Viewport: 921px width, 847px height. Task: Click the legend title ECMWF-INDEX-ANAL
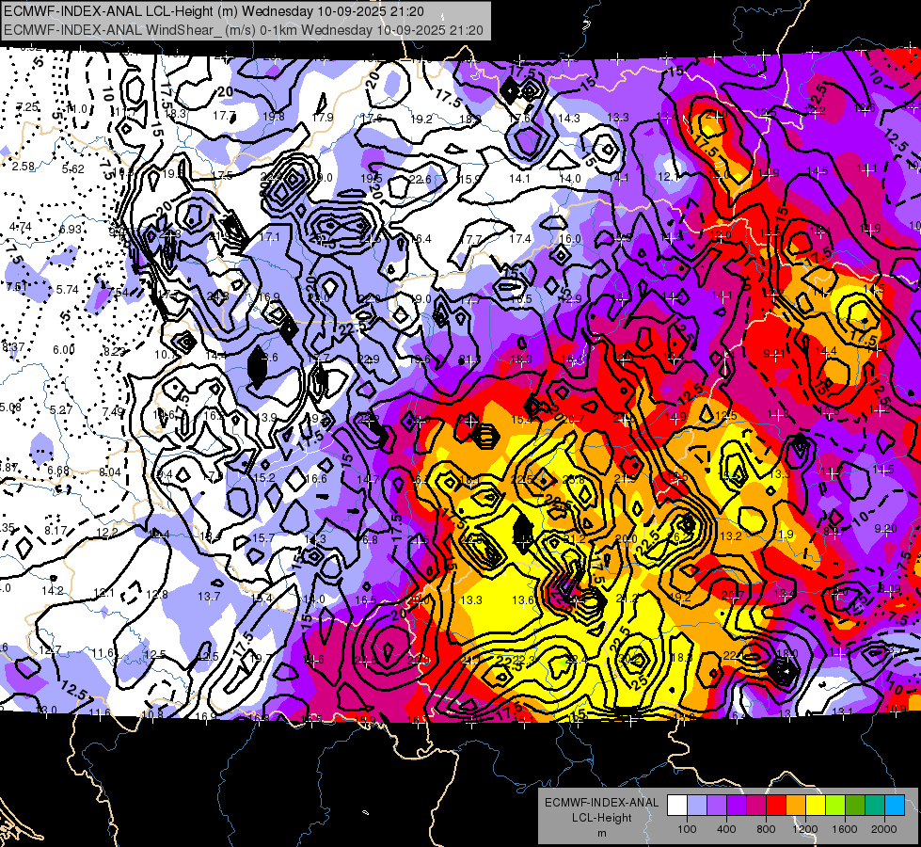[x=601, y=803]
